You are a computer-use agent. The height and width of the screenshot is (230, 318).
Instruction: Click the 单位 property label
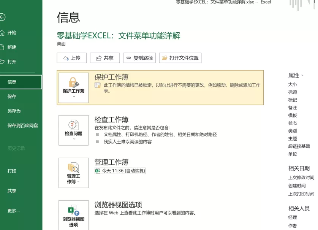[x=293, y=154]
